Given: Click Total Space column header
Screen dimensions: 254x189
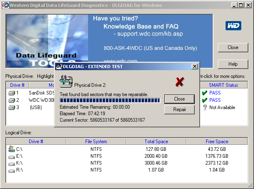Looking at the screenshot, I should tap(156, 142).
